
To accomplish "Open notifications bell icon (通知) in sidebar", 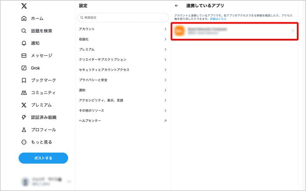I will click(24, 43).
